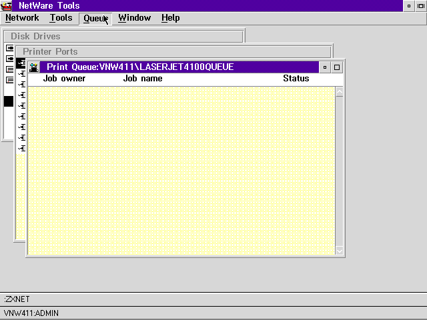
Task: Click the Status column header
Action: [296, 79]
